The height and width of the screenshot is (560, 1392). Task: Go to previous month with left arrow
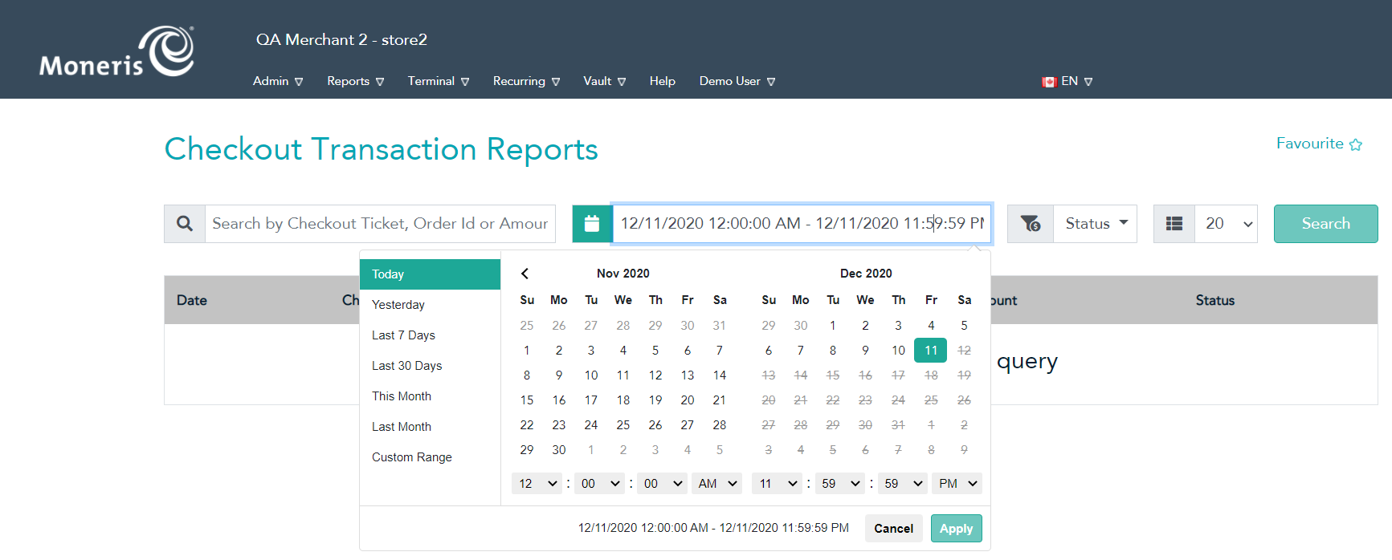[525, 274]
